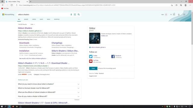The image size is (193, 108).
Task: Click twitter.com link in Sildur description
Action: pyautogui.click(x=105, y=36)
